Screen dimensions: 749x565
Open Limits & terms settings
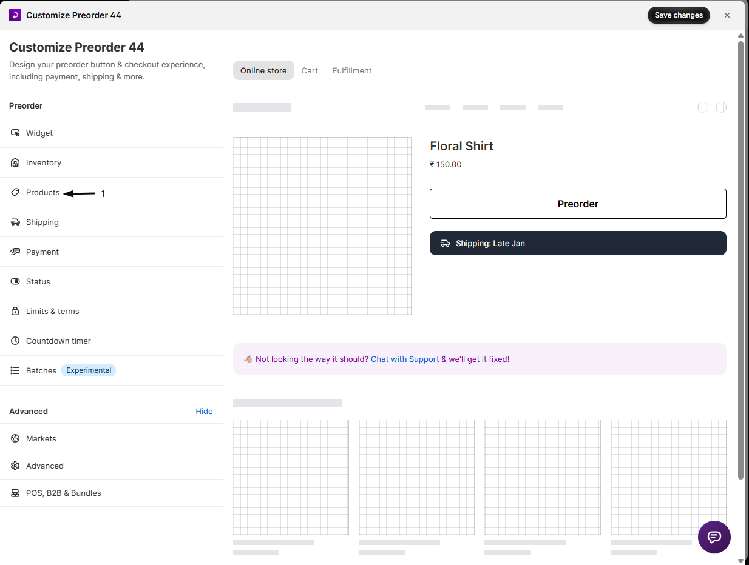click(x=112, y=311)
